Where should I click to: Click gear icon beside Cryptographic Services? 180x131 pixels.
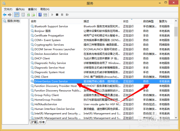(x=32, y=45)
